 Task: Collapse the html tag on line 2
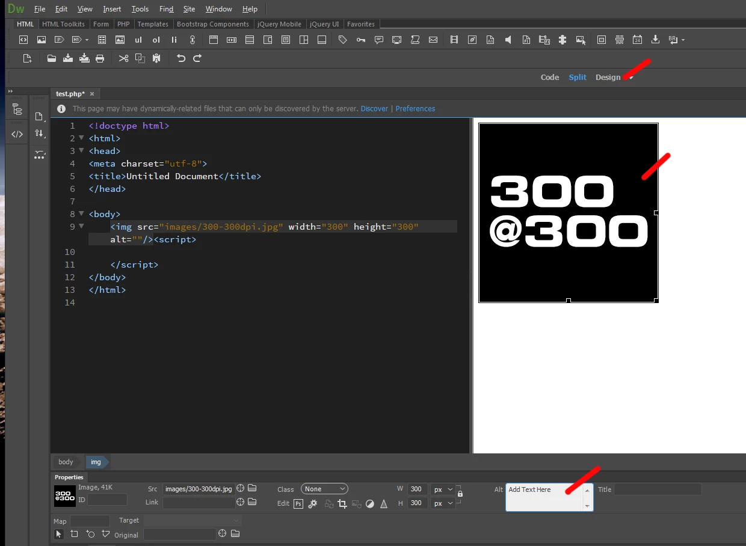[x=82, y=138]
